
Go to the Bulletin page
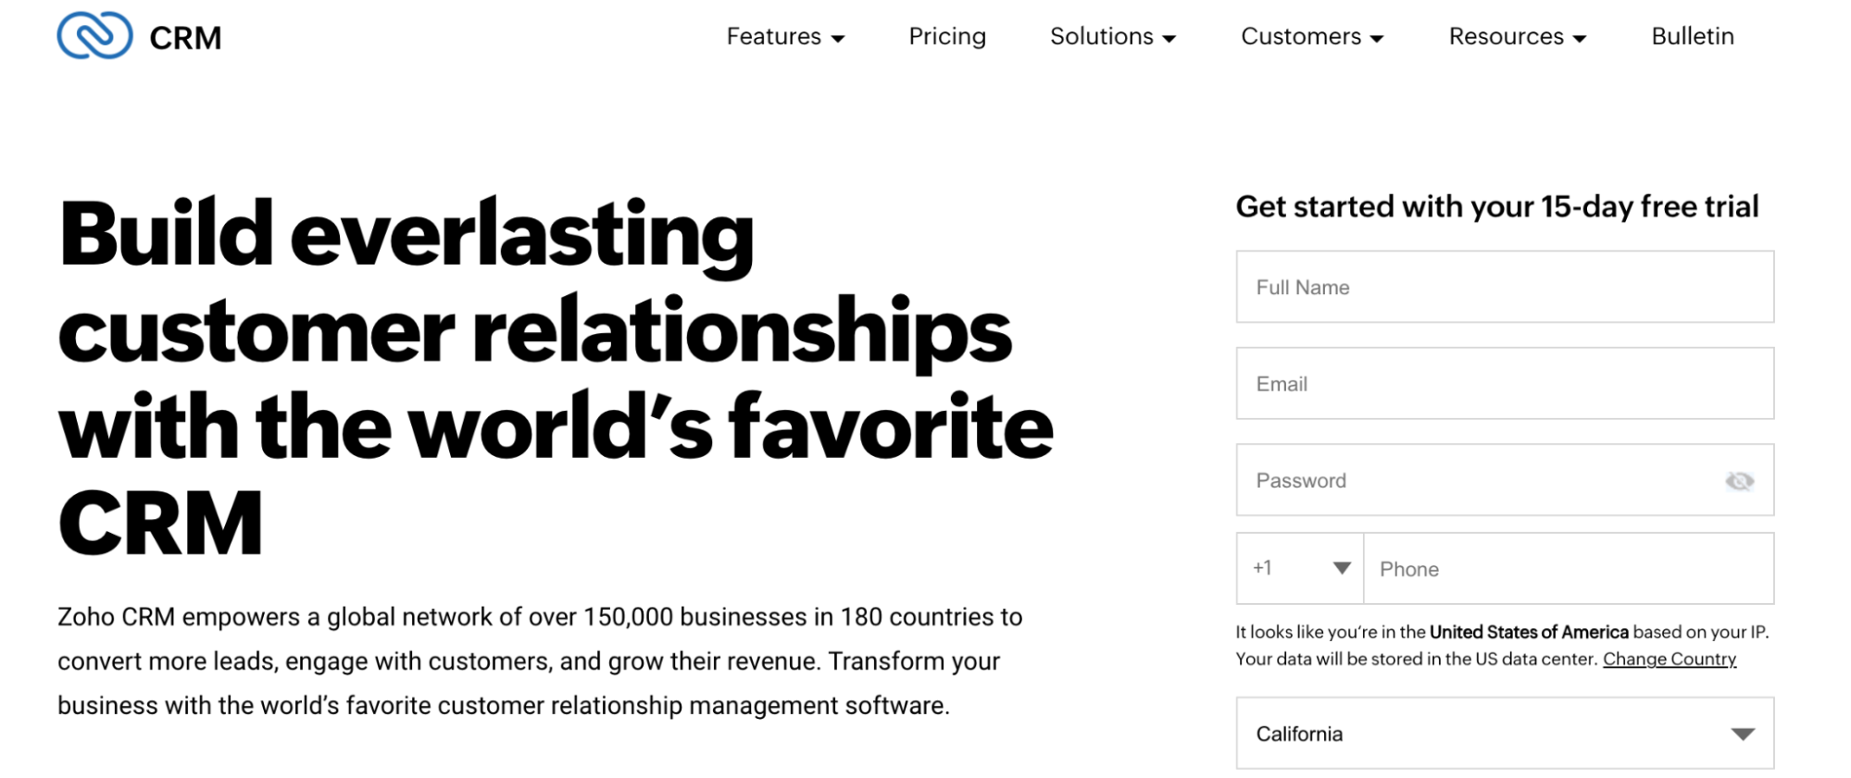pyautogui.click(x=1692, y=37)
